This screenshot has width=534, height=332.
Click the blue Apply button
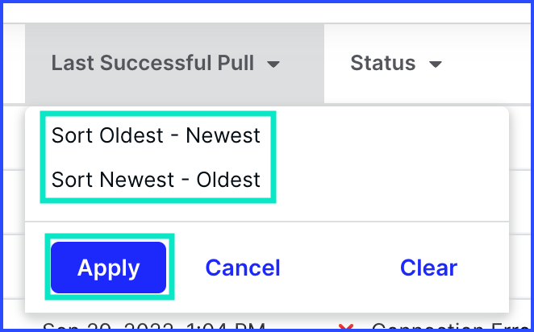(108, 268)
